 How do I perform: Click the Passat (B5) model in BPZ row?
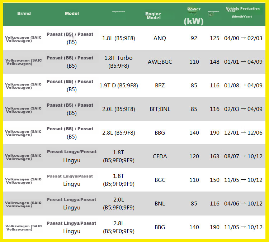tap(70, 85)
